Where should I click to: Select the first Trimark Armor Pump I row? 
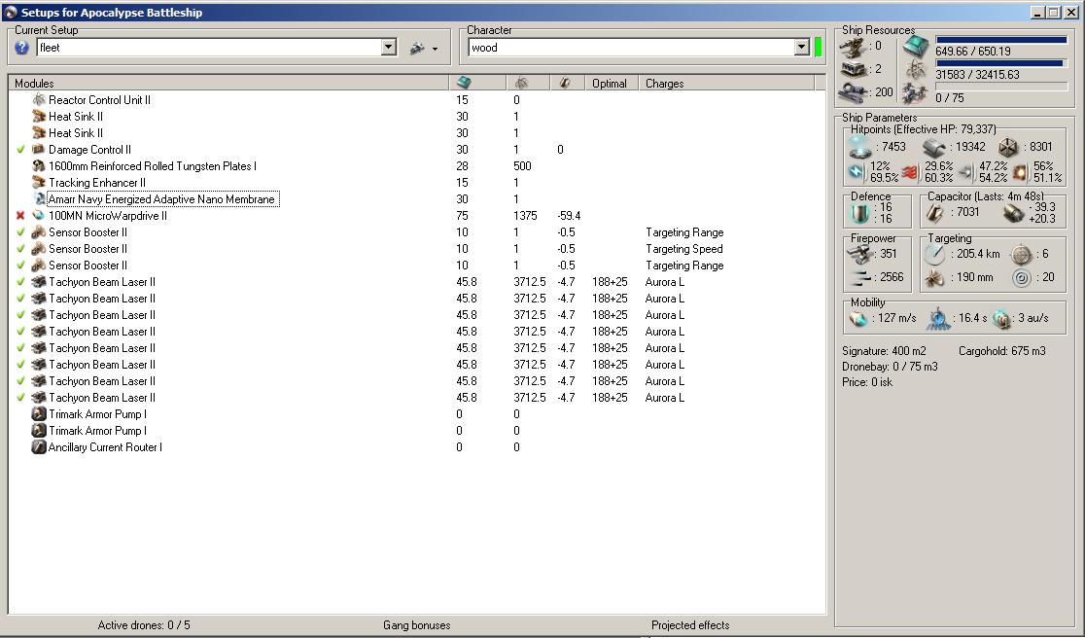coord(415,414)
